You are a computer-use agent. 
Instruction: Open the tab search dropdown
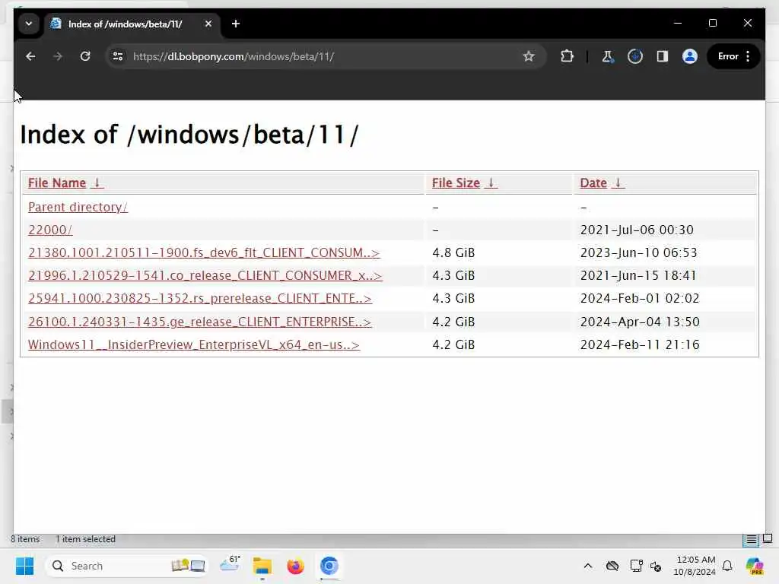(x=29, y=24)
